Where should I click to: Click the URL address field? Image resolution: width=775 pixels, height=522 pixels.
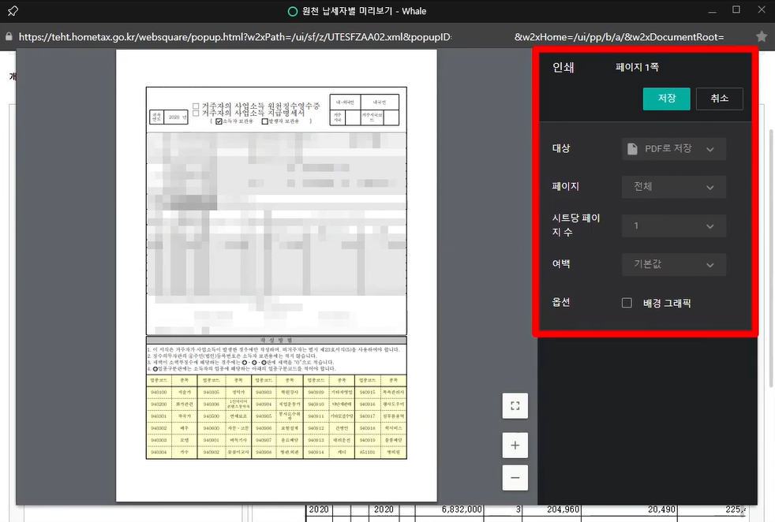point(371,37)
